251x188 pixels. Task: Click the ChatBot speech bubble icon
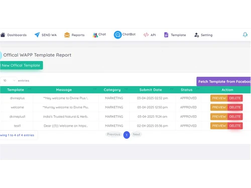(117, 35)
